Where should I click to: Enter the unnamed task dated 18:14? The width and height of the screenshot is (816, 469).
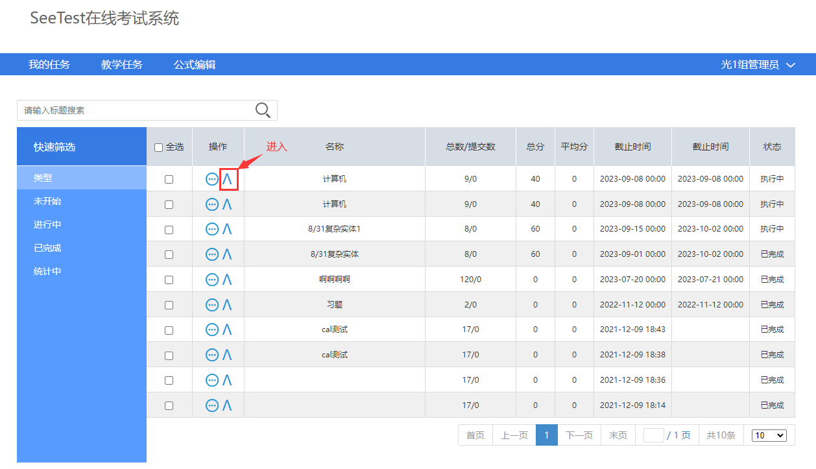(227, 405)
